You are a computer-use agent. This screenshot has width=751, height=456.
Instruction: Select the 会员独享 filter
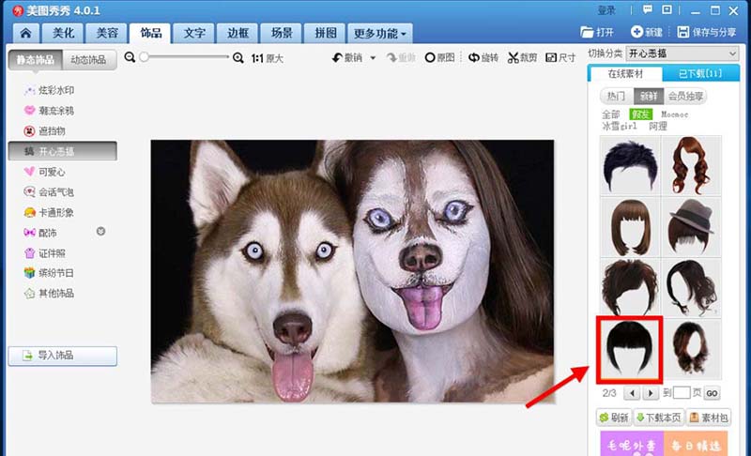pos(685,97)
